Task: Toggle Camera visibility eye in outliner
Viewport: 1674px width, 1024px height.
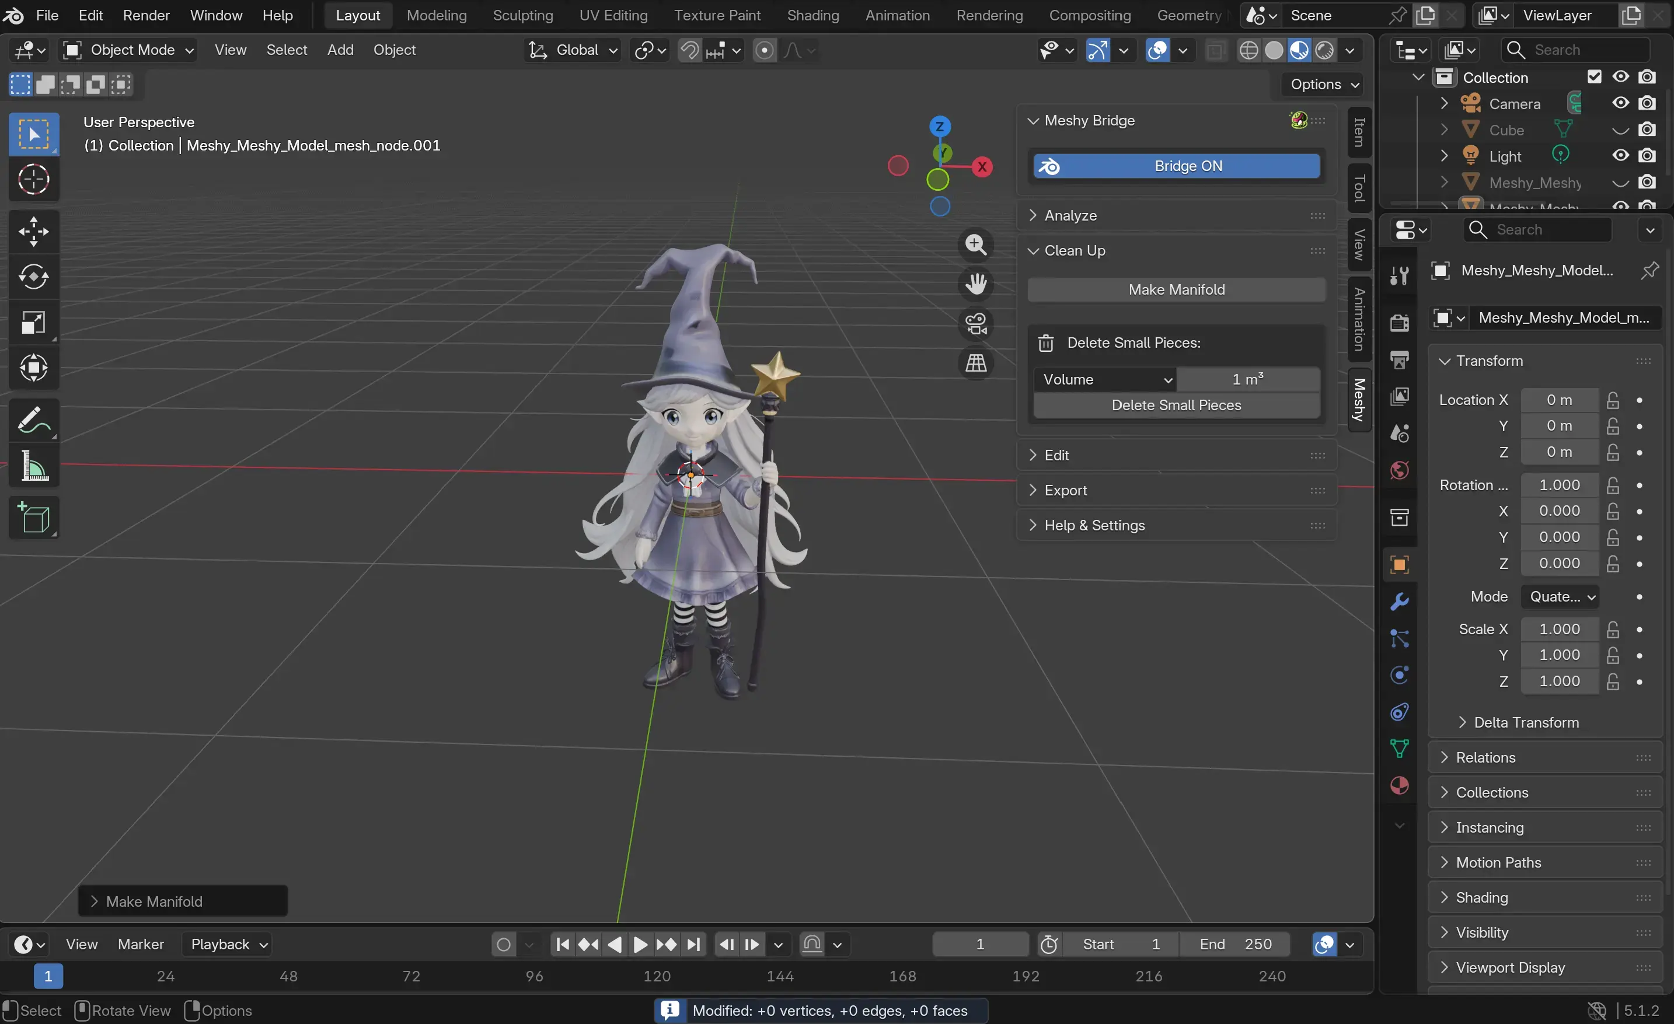Action: click(x=1621, y=103)
